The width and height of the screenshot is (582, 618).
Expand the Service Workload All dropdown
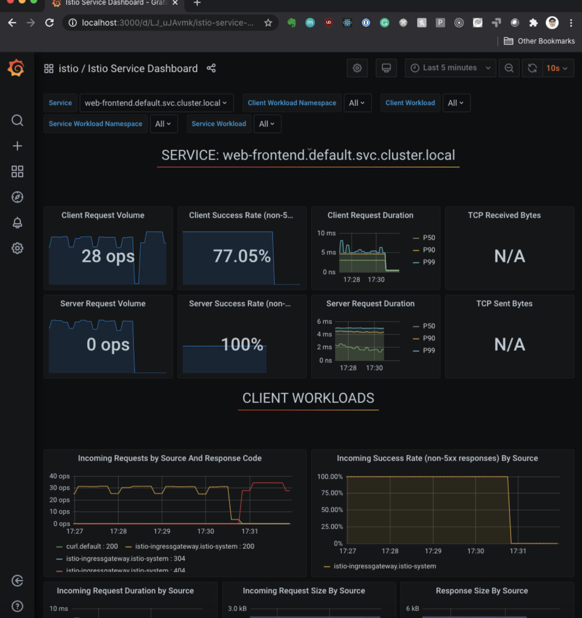point(267,124)
